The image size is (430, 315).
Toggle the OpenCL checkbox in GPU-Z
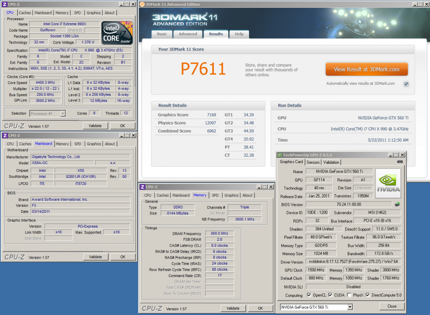309,295
